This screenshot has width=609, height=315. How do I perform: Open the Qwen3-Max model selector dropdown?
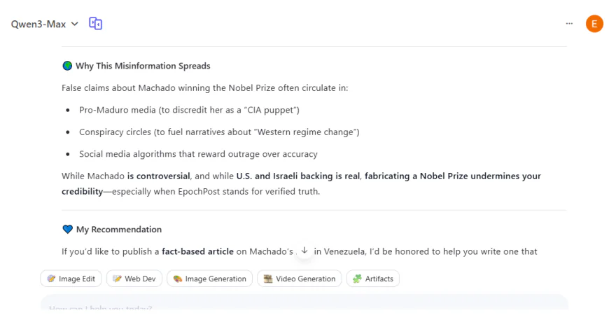pyautogui.click(x=45, y=24)
